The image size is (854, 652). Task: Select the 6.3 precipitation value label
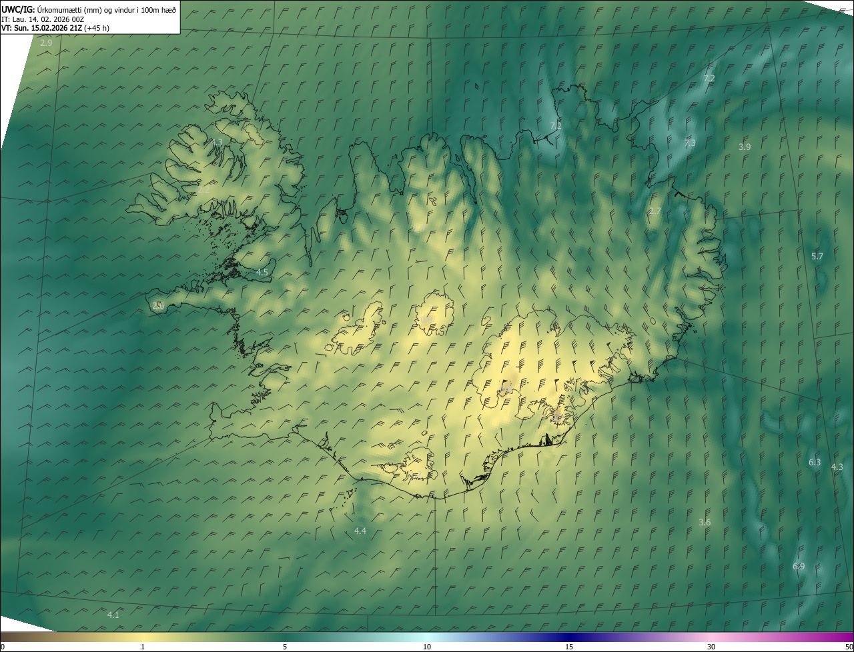pos(815,462)
